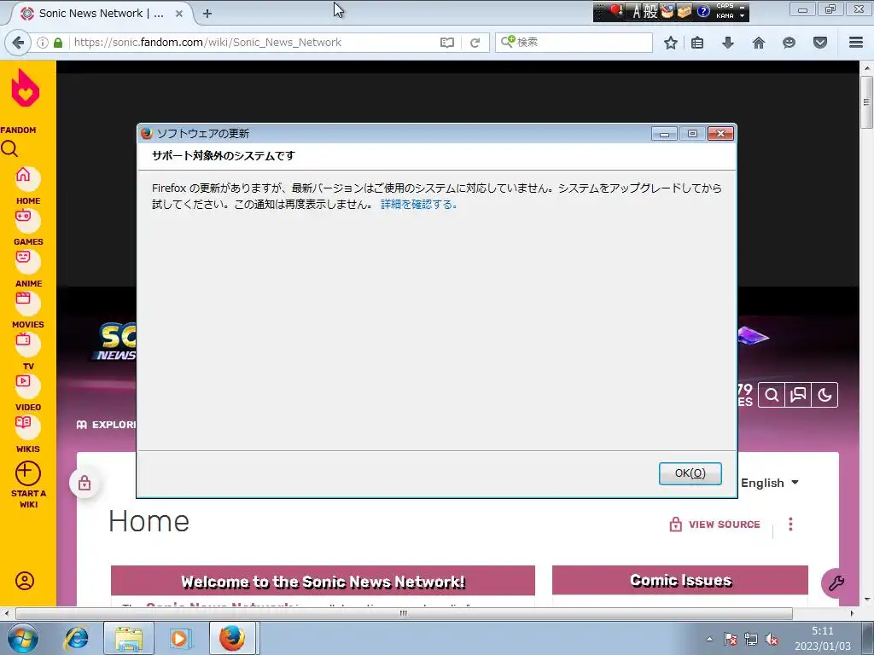The width and height of the screenshot is (874, 655).
Task: Open WIKIS section in Fandom sidebar
Action: coord(27,434)
